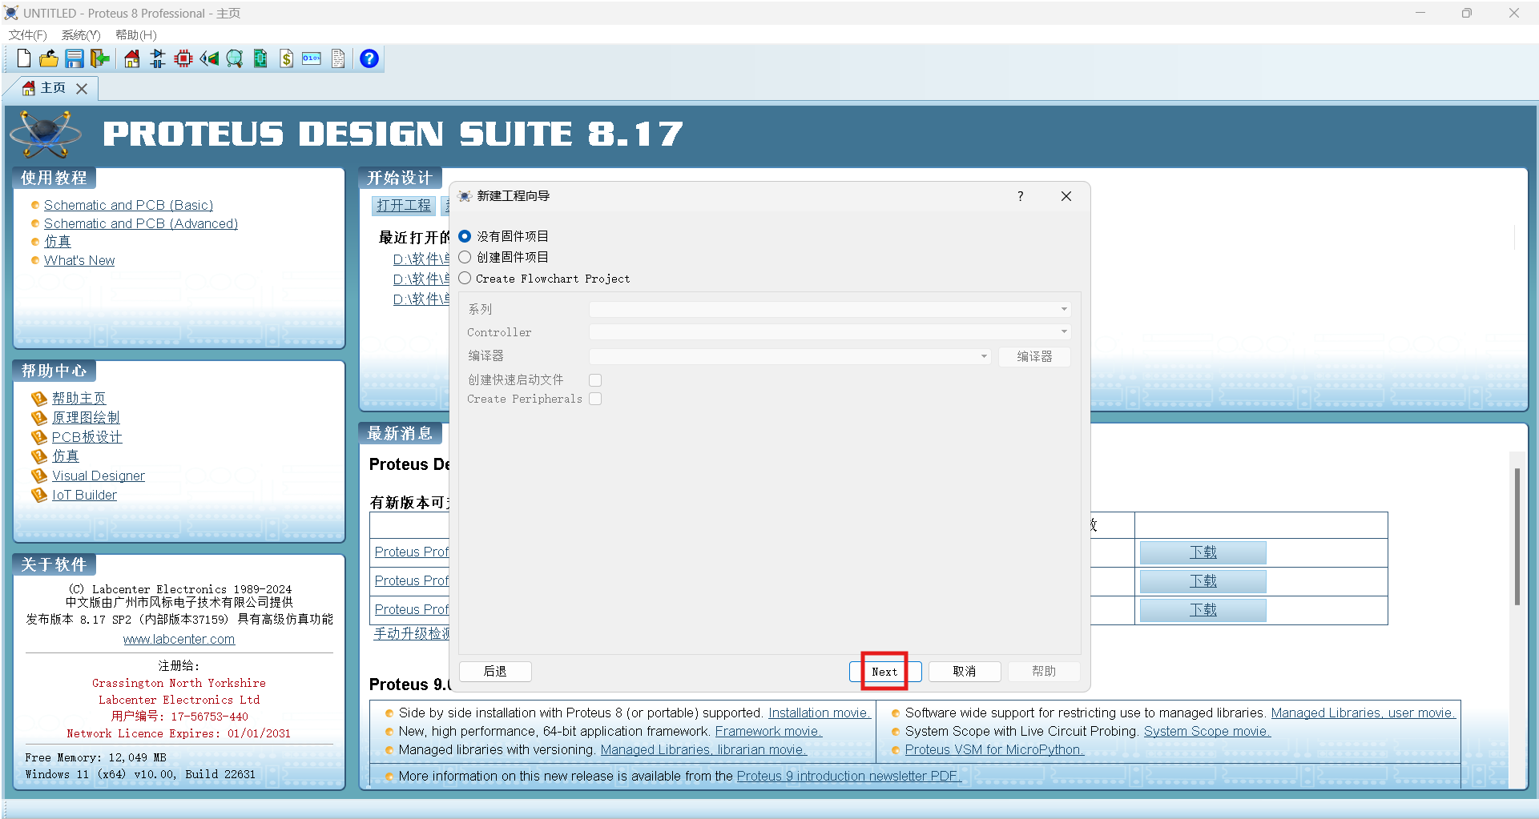
Task: Open Schematic and PCB (Basic) tutorial
Action: click(128, 205)
